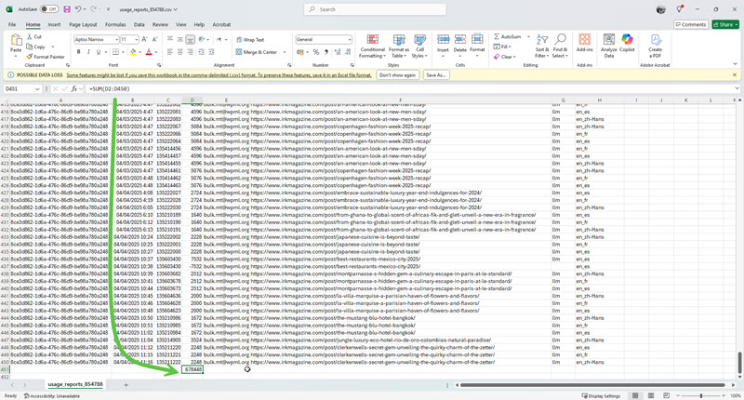The width and height of the screenshot is (744, 400).
Task: Increase font size with the A-up icon
Action: [145, 39]
